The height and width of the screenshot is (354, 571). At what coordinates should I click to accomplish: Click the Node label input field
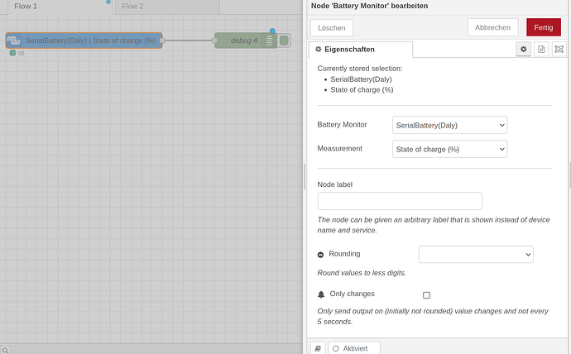point(400,201)
